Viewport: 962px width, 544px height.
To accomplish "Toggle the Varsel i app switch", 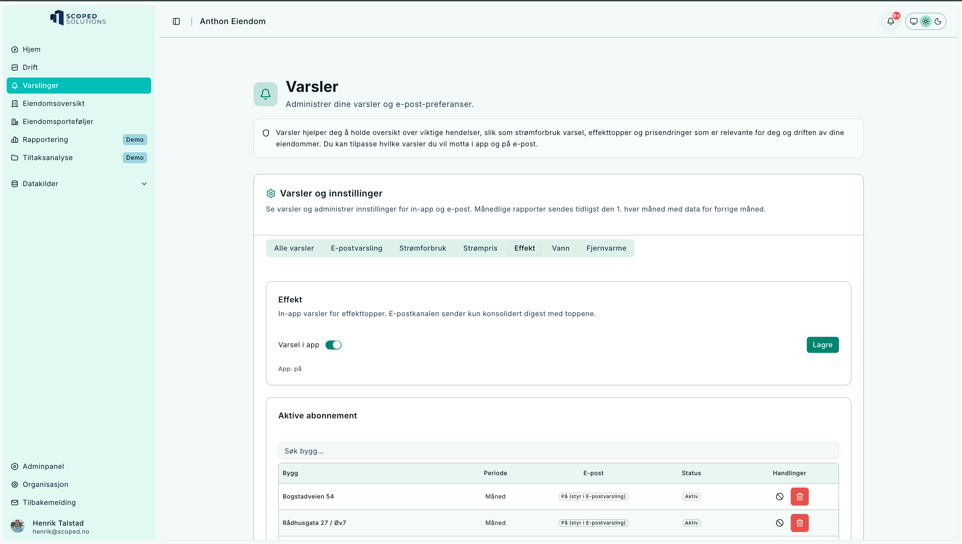I will coord(333,345).
